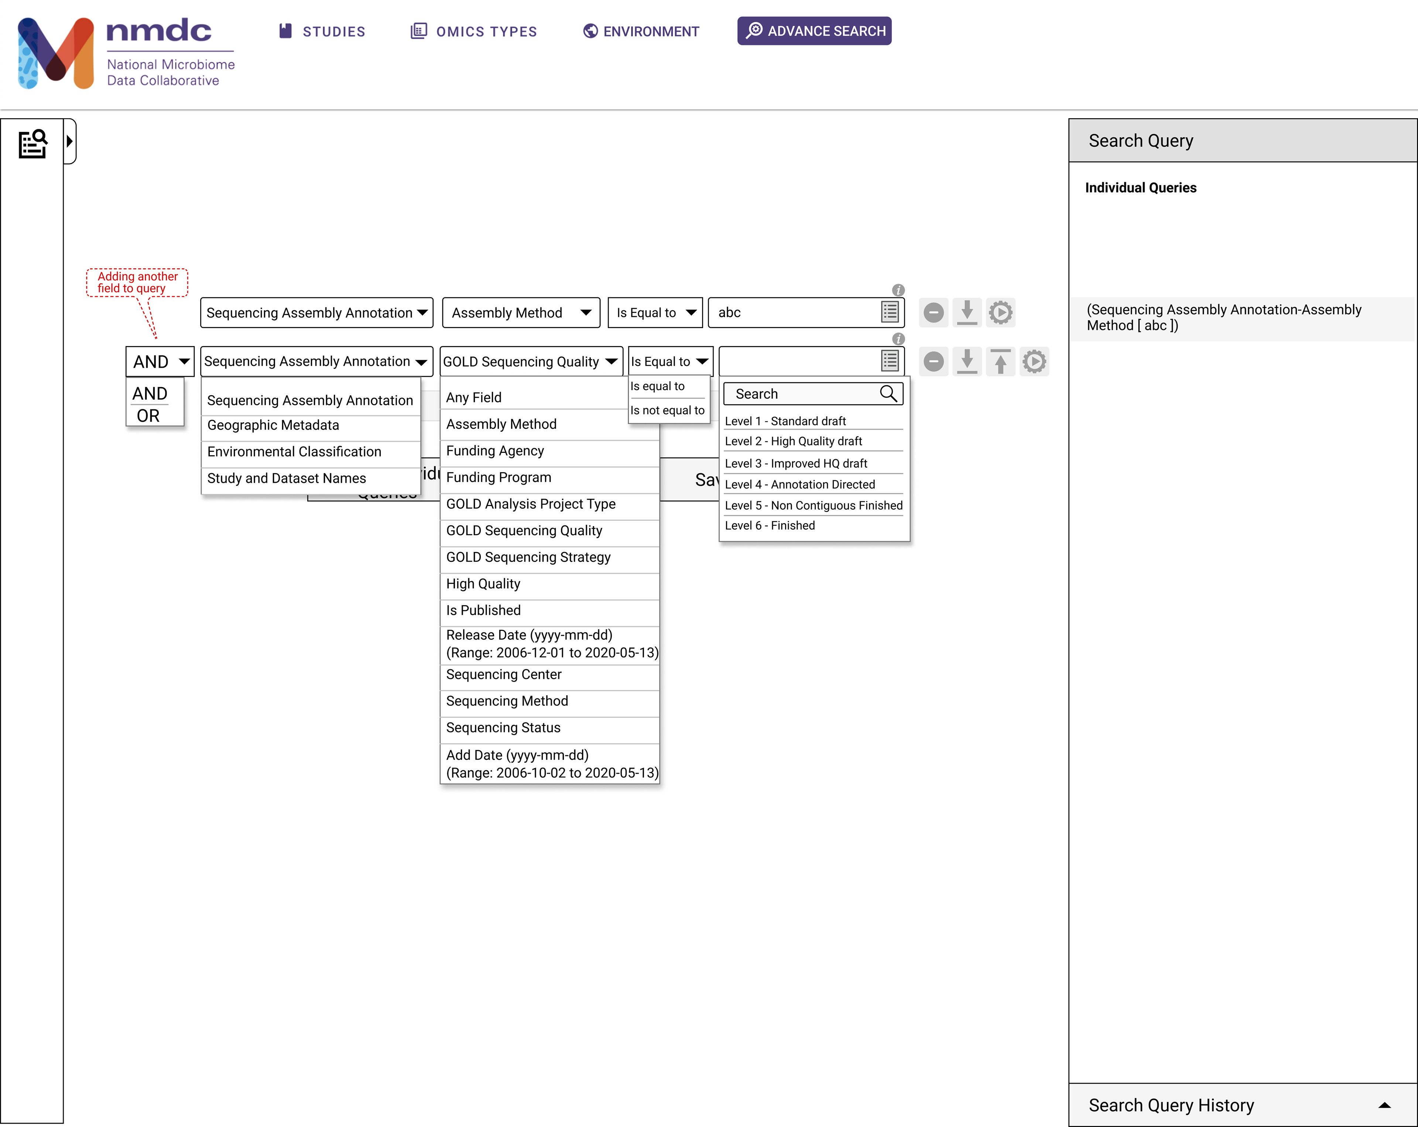This screenshot has width=1418, height=1127.
Task: Open the second row Is Equal to dropdown
Action: (x=670, y=361)
